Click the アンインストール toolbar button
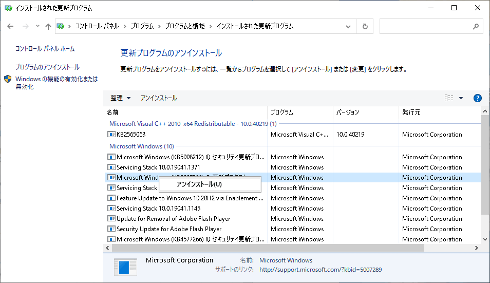The width and height of the screenshot is (490, 283). pos(159,98)
